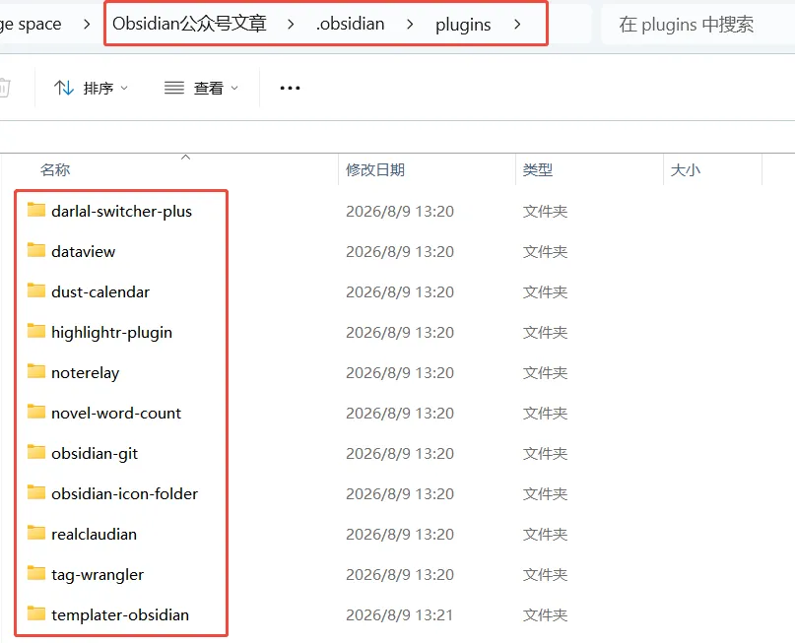Select the realclaudian folder name

coord(94,534)
